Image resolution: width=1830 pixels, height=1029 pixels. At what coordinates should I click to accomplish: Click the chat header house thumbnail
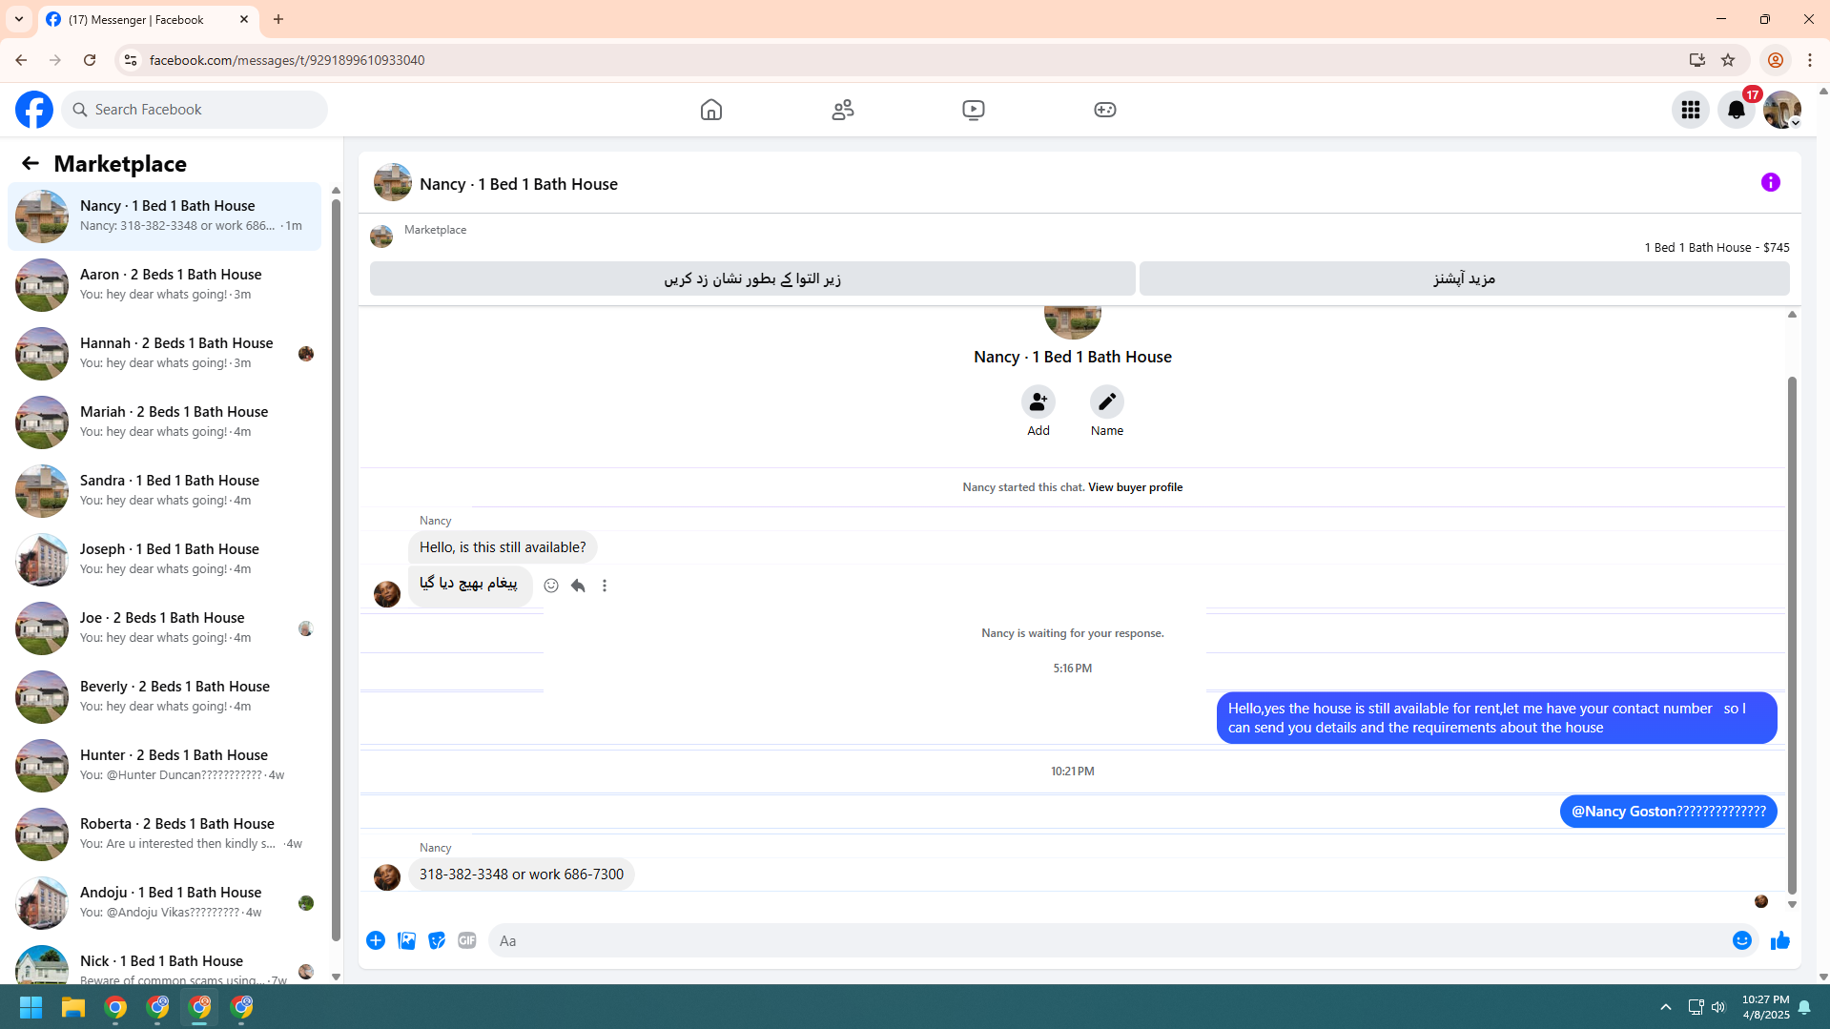point(392,182)
